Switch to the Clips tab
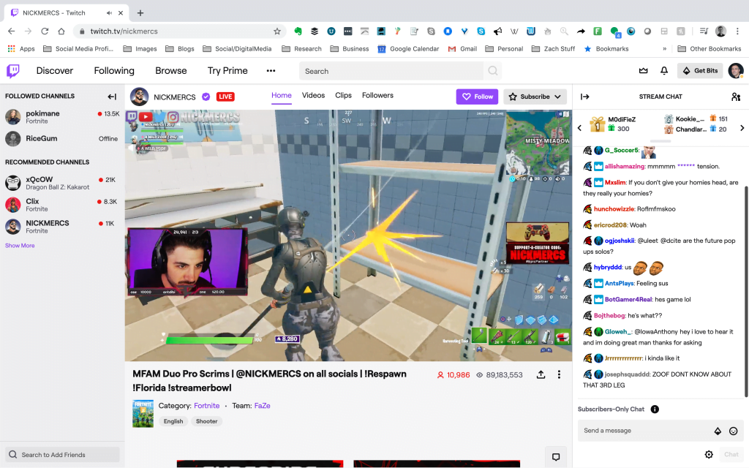Screen dimensions: 749x468 click(344, 96)
